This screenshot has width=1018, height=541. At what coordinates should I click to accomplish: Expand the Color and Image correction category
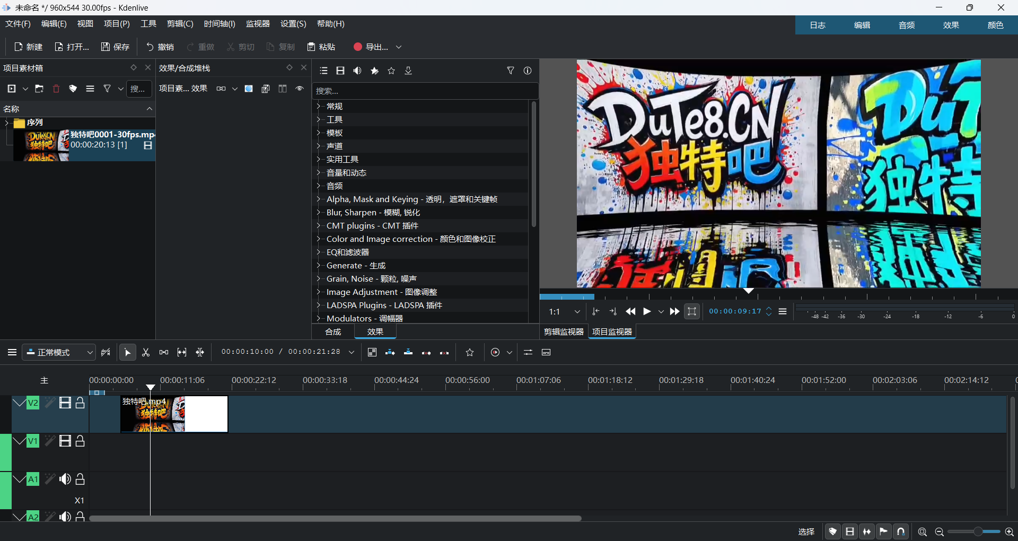[x=319, y=239]
